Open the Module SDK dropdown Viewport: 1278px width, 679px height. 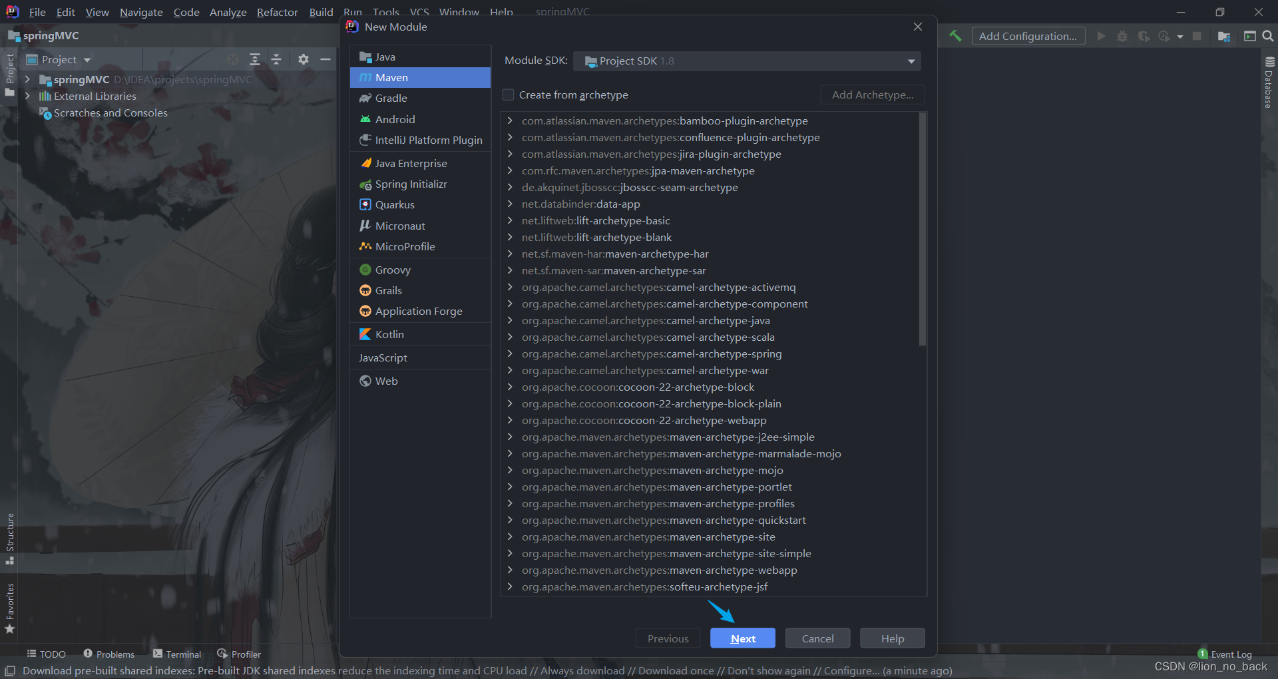747,61
